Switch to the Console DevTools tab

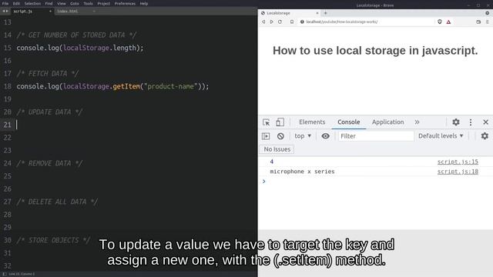tap(349, 122)
